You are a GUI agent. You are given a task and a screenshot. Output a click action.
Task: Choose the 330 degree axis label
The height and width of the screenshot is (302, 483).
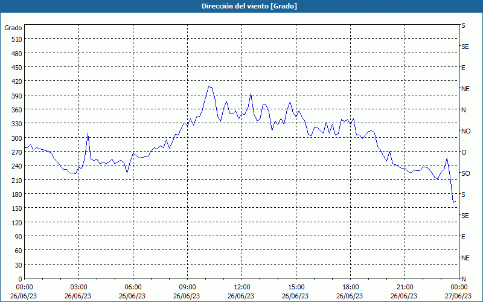click(18, 124)
